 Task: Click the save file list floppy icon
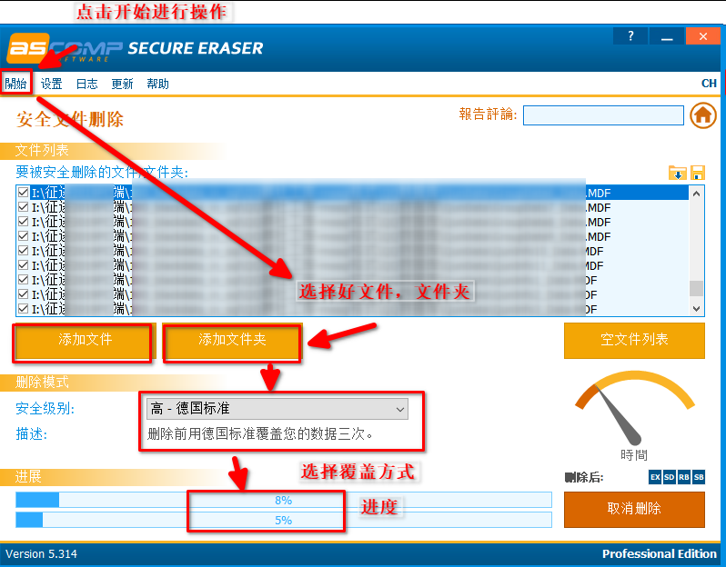pyautogui.click(x=698, y=173)
